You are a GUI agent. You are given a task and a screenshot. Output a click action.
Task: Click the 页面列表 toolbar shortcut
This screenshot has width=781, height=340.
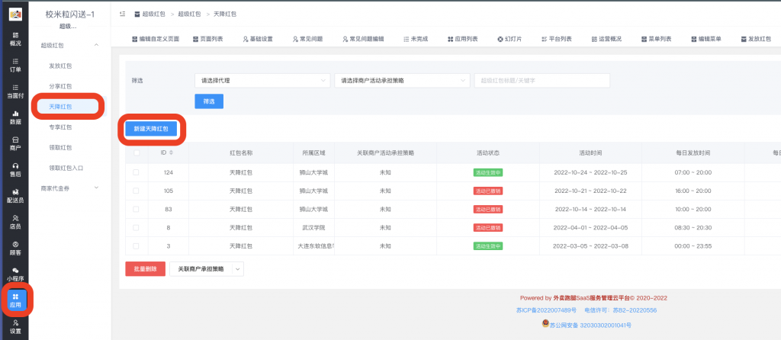coord(207,39)
